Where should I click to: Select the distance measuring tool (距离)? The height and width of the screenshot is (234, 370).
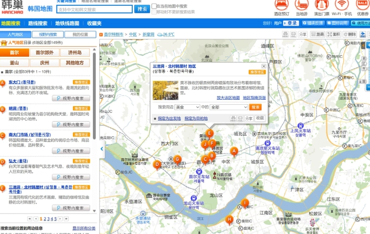[317, 34]
